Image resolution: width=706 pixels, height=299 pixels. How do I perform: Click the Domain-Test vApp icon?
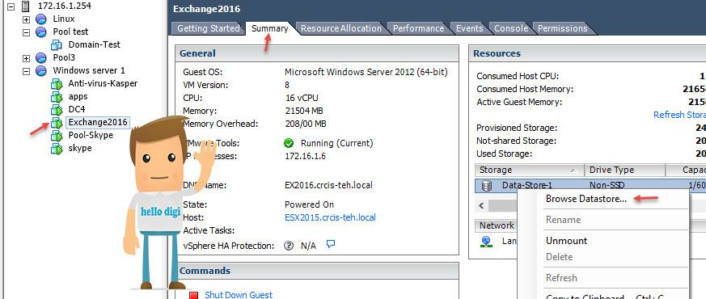[x=57, y=45]
